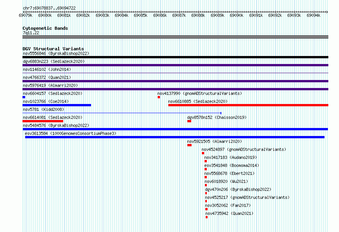339x232 pixels.
Task: Click left arrowhead of coordinate ruler
Action: 24,12
